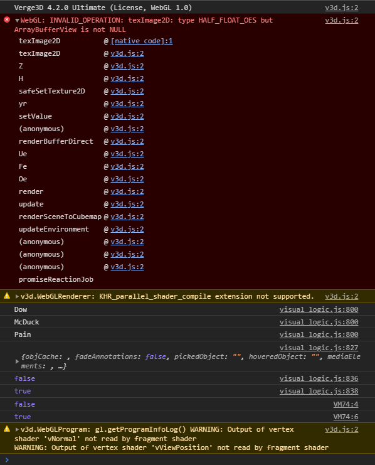Select the Pain log text
This screenshot has width=375, height=465.
(23, 334)
